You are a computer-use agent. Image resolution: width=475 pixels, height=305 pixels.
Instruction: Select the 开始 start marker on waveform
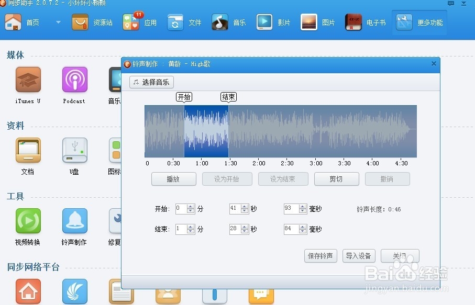[x=184, y=97]
